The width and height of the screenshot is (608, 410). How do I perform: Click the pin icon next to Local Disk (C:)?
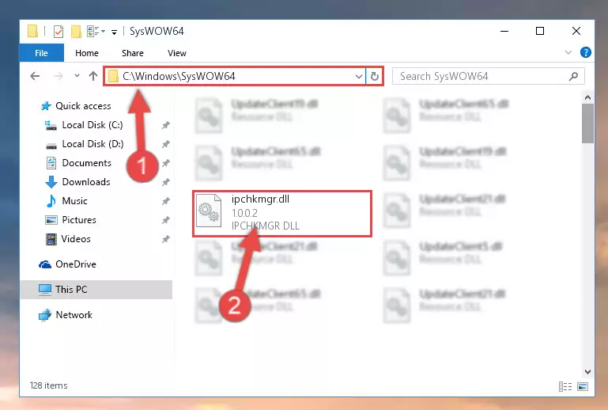(165, 125)
